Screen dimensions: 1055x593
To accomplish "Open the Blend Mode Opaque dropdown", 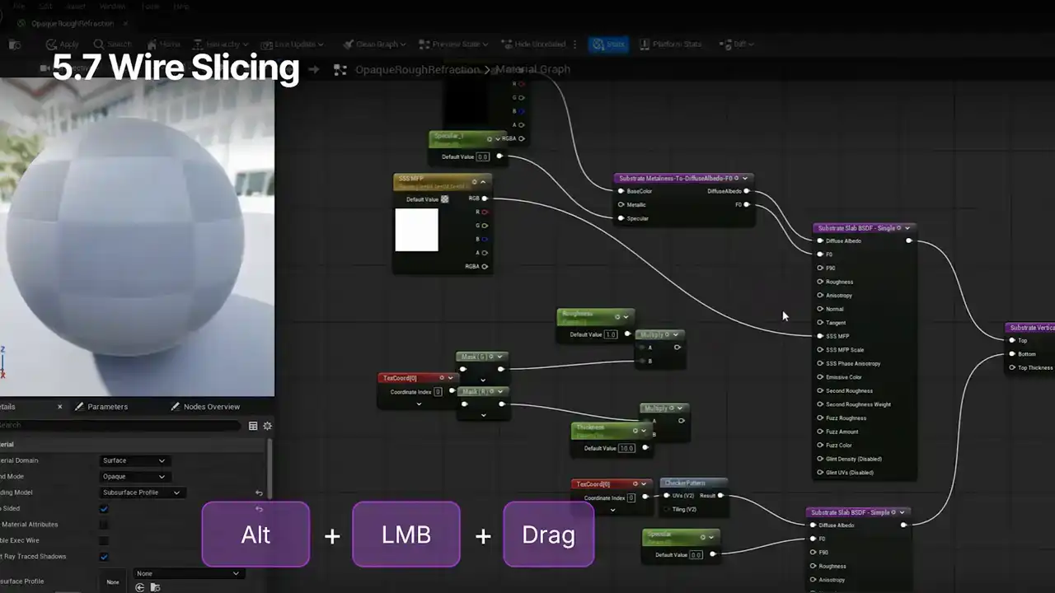I will [x=134, y=476].
